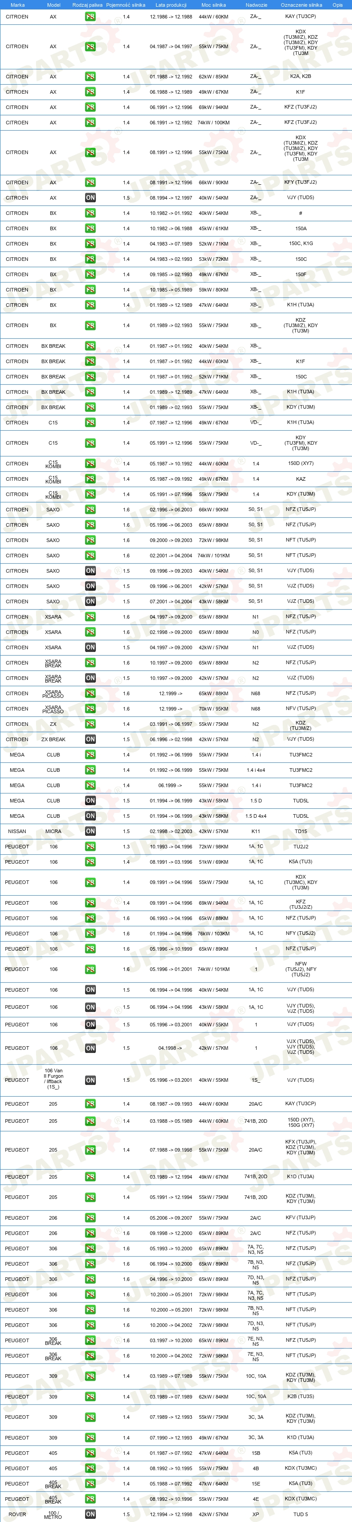Click the Pojemność silnika column header
This screenshot has height=1522, width=352.
point(126,5)
